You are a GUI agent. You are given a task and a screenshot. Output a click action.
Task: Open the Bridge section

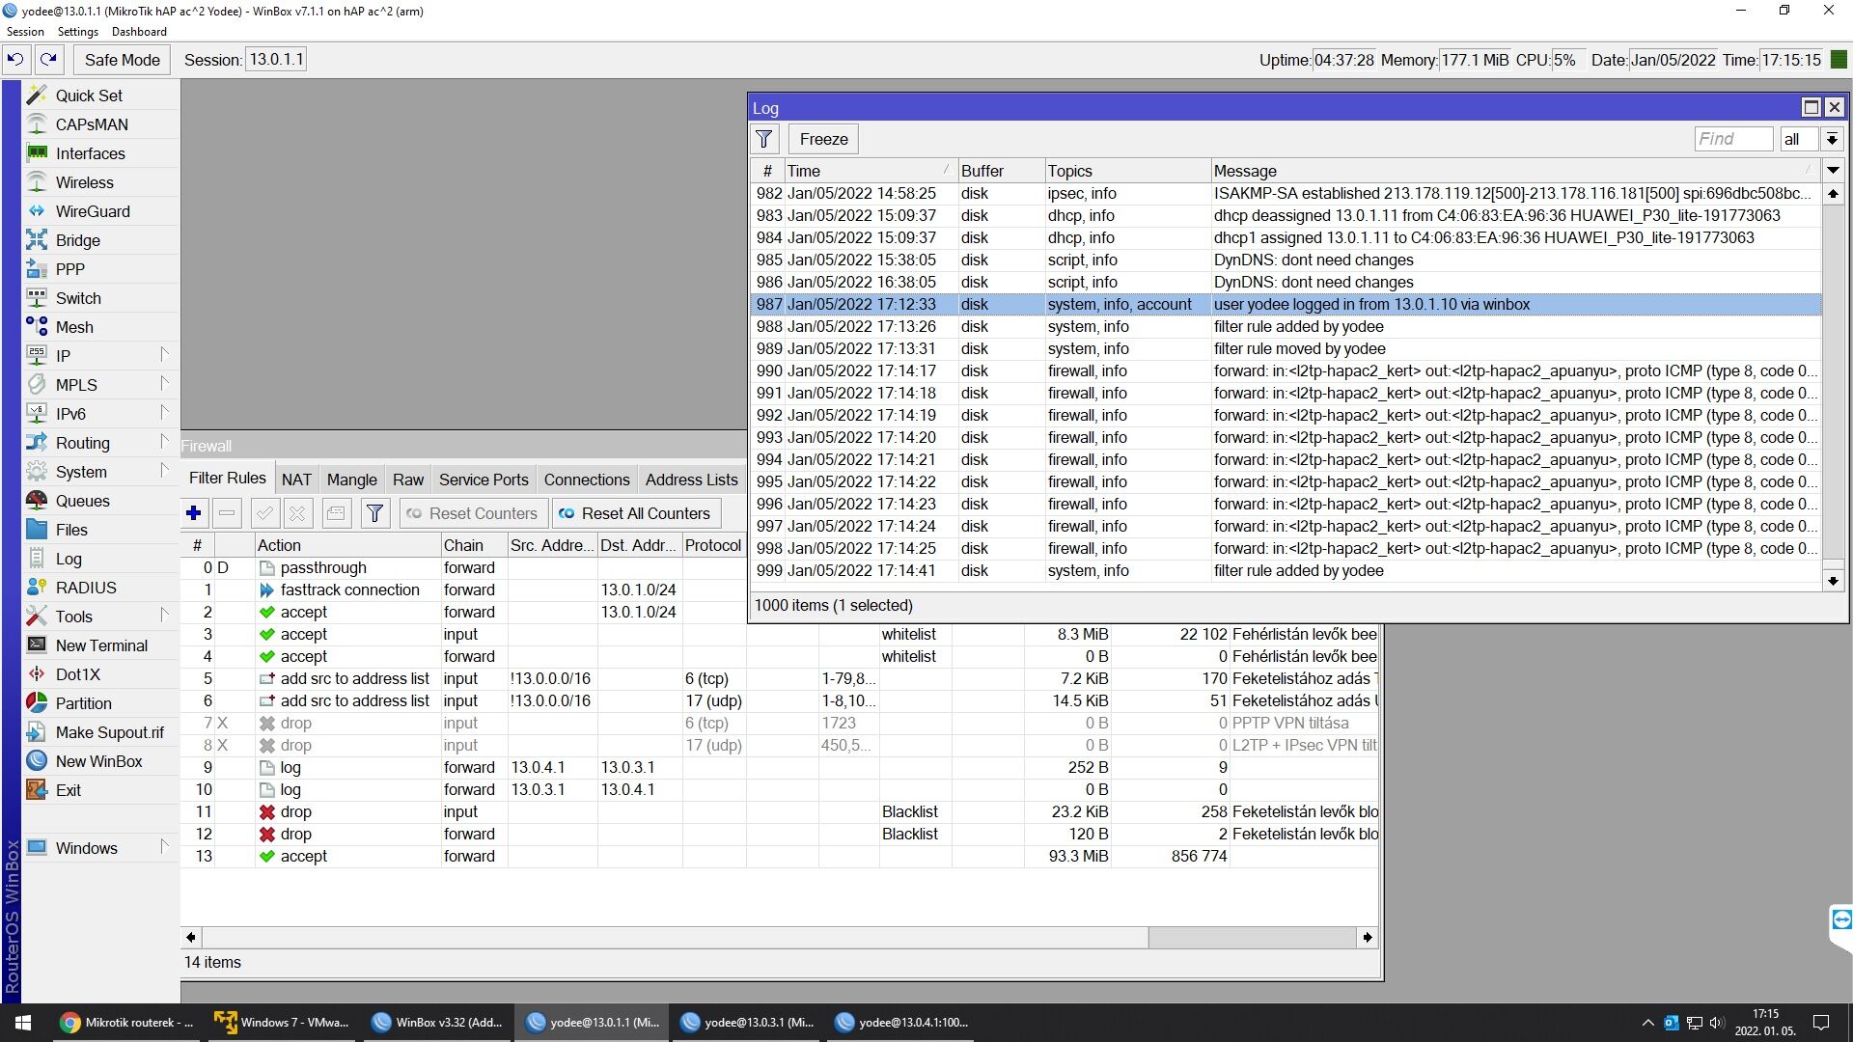pos(77,240)
